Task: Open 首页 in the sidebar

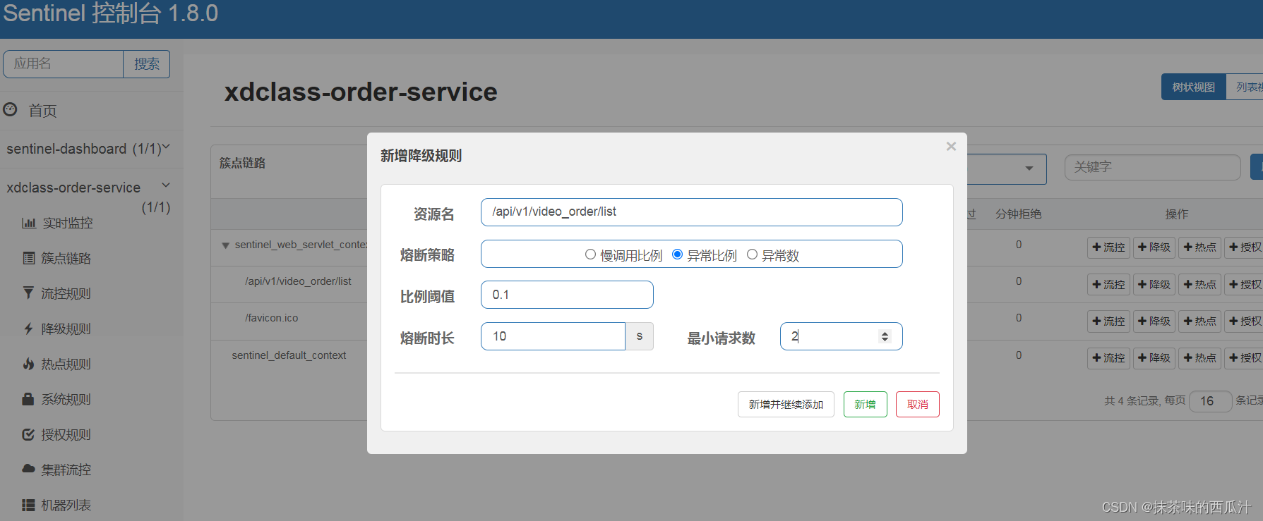Action: [42, 111]
